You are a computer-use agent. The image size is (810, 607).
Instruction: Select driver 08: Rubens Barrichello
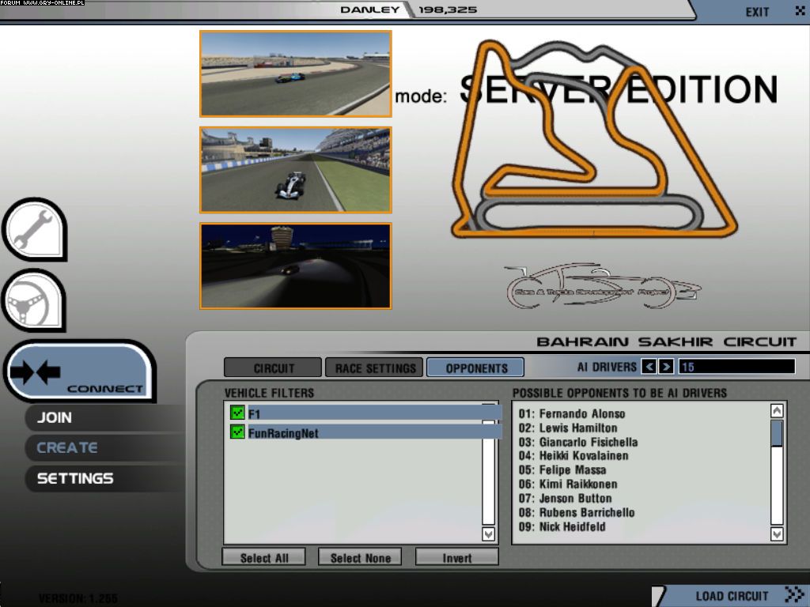tap(577, 512)
